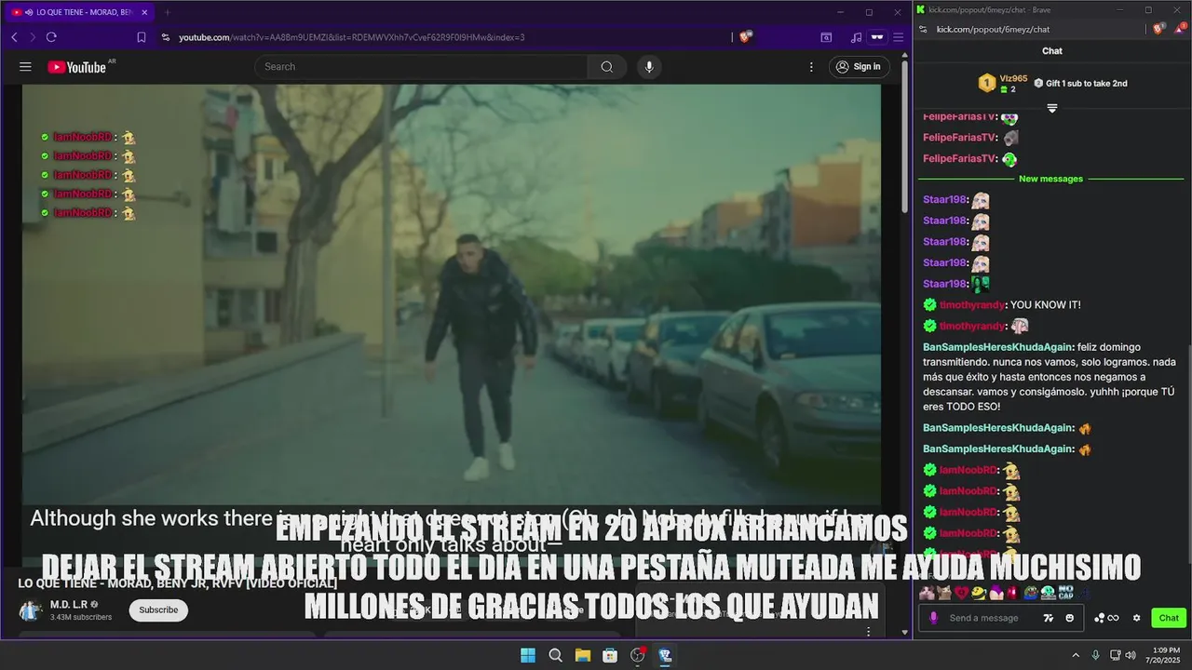Expand the gift leaderboard arrow
The height and width of the screenshot is (670, 1192).
pos(1052,109)
